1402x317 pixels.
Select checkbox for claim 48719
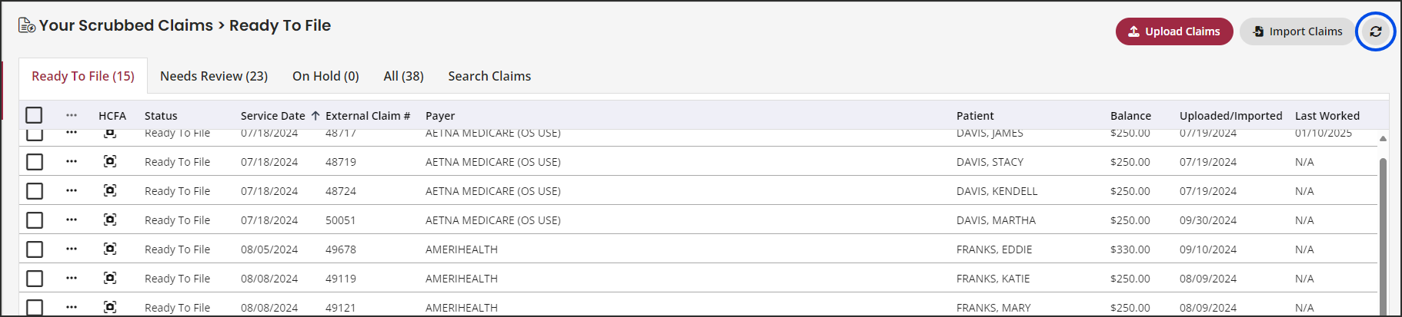pos(35,162)
